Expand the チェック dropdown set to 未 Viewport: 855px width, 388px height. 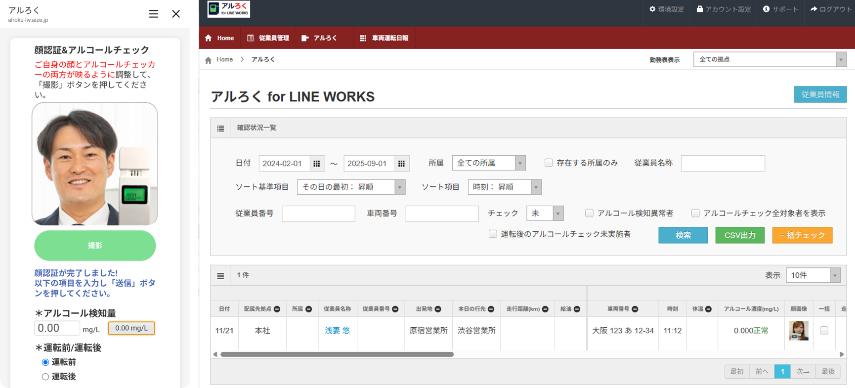(x=545, y=213)
